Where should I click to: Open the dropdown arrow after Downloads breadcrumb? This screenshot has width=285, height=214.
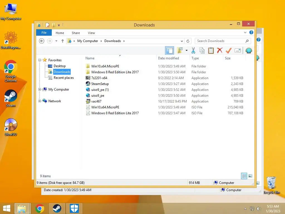click(x=124, y=41)
